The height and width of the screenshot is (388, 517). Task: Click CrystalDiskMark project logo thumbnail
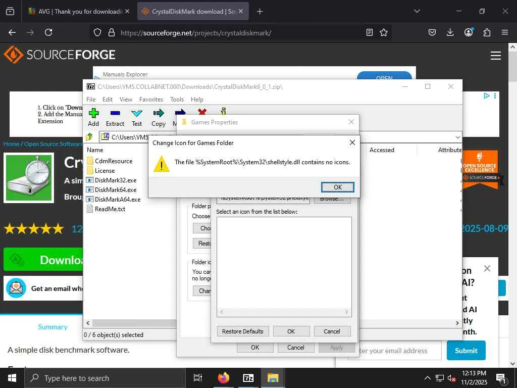coord(29,178)
